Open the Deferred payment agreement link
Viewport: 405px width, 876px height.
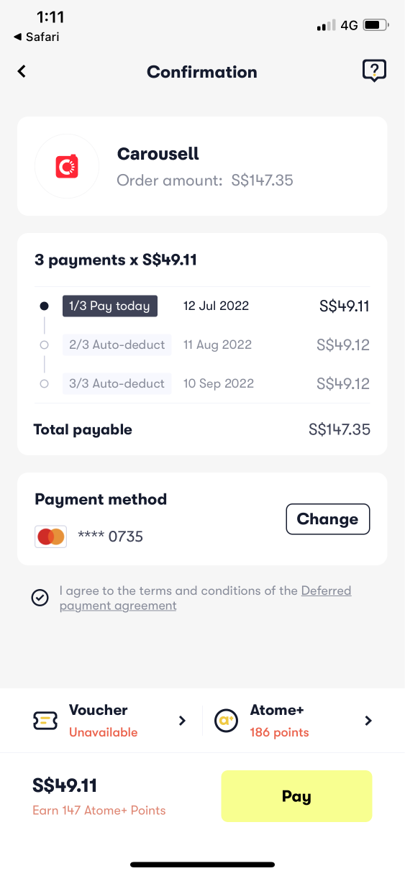click(x=206, y=598)
